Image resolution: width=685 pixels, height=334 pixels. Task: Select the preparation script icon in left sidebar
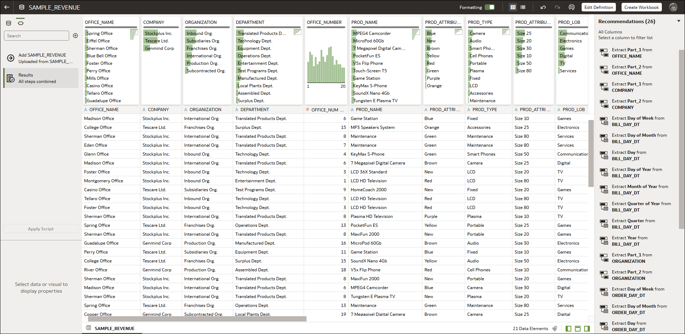pos(20,23)
